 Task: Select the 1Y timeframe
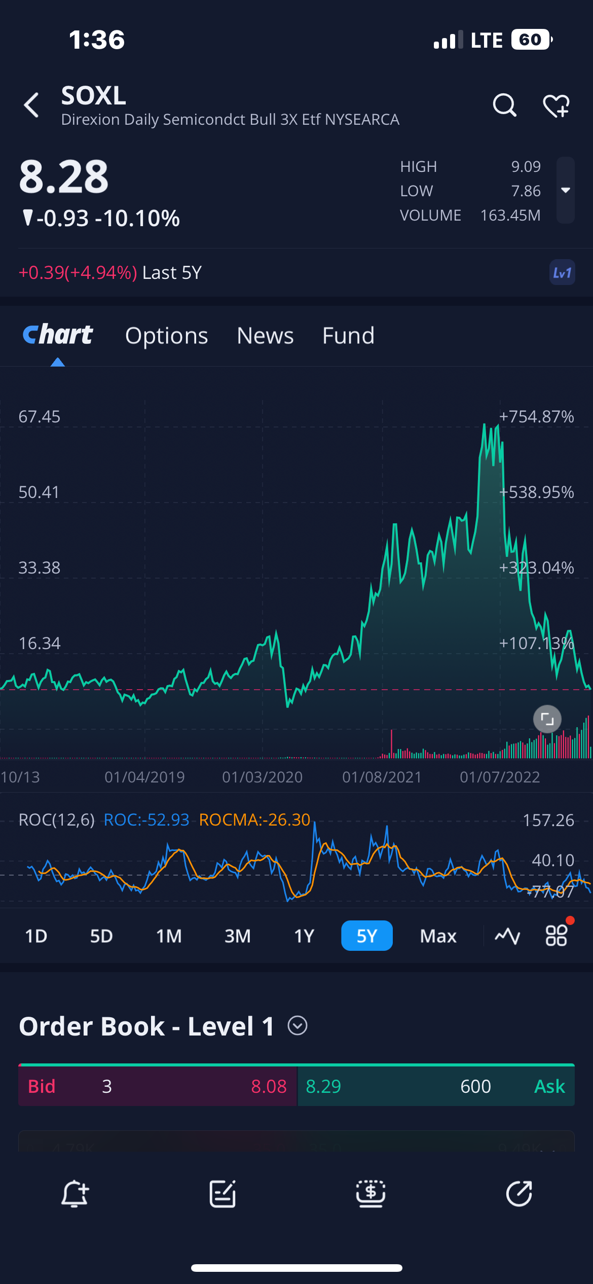pos(304,936)
